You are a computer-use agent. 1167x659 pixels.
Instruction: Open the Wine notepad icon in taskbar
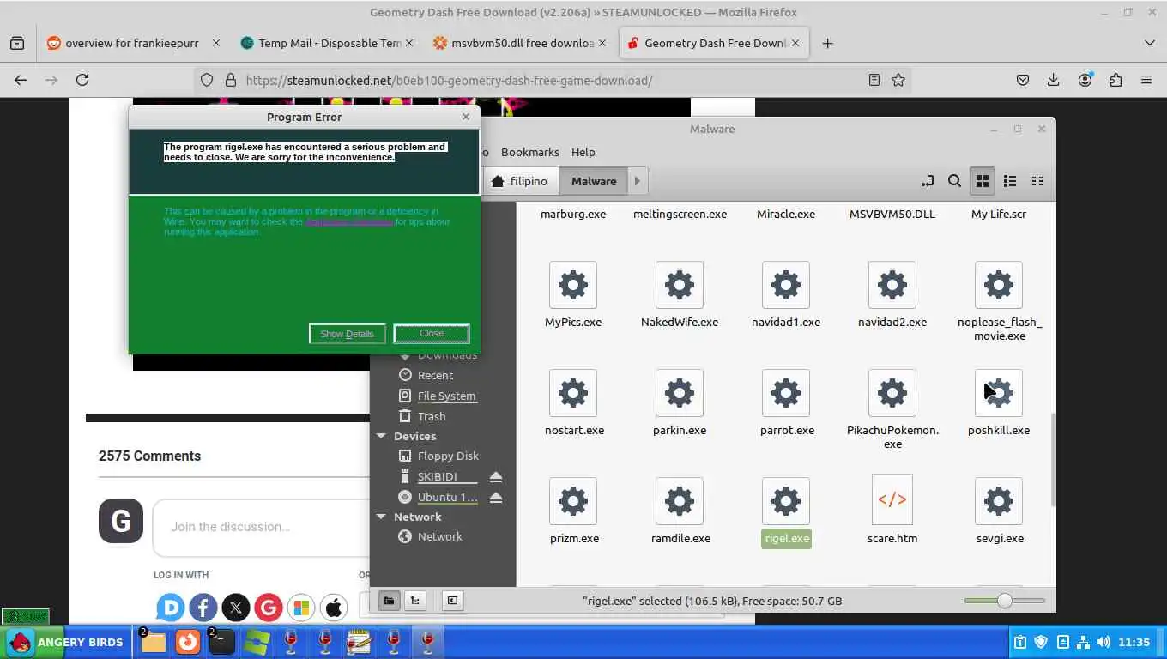pos(359,642)
